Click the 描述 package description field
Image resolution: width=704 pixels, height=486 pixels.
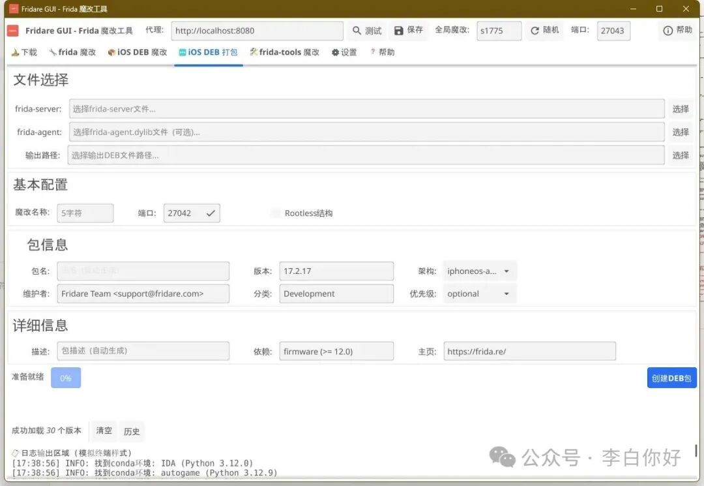143,351
